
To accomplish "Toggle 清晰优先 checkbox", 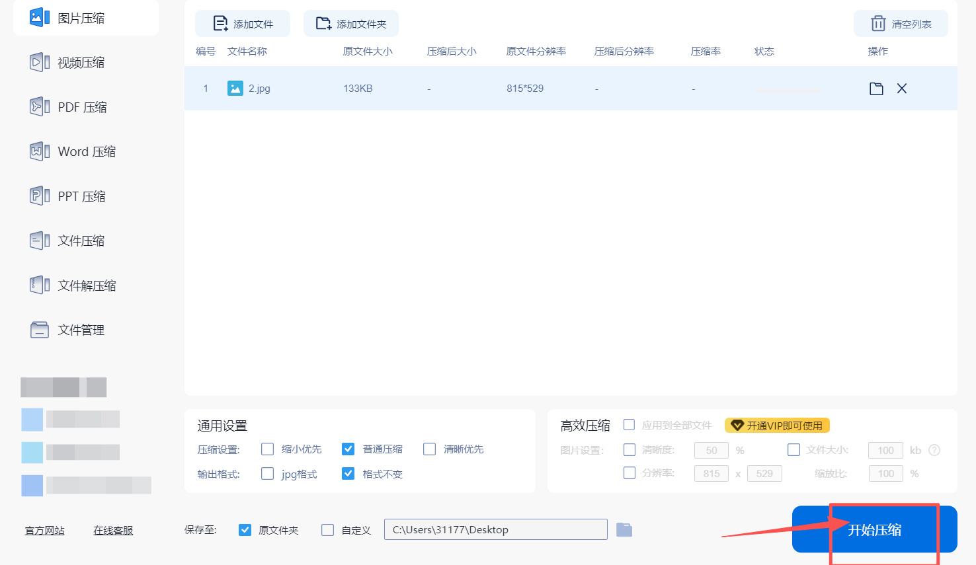I will tap(430, 449).
